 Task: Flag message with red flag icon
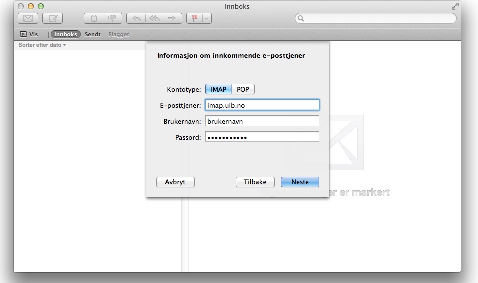click(x=195, y=18)
